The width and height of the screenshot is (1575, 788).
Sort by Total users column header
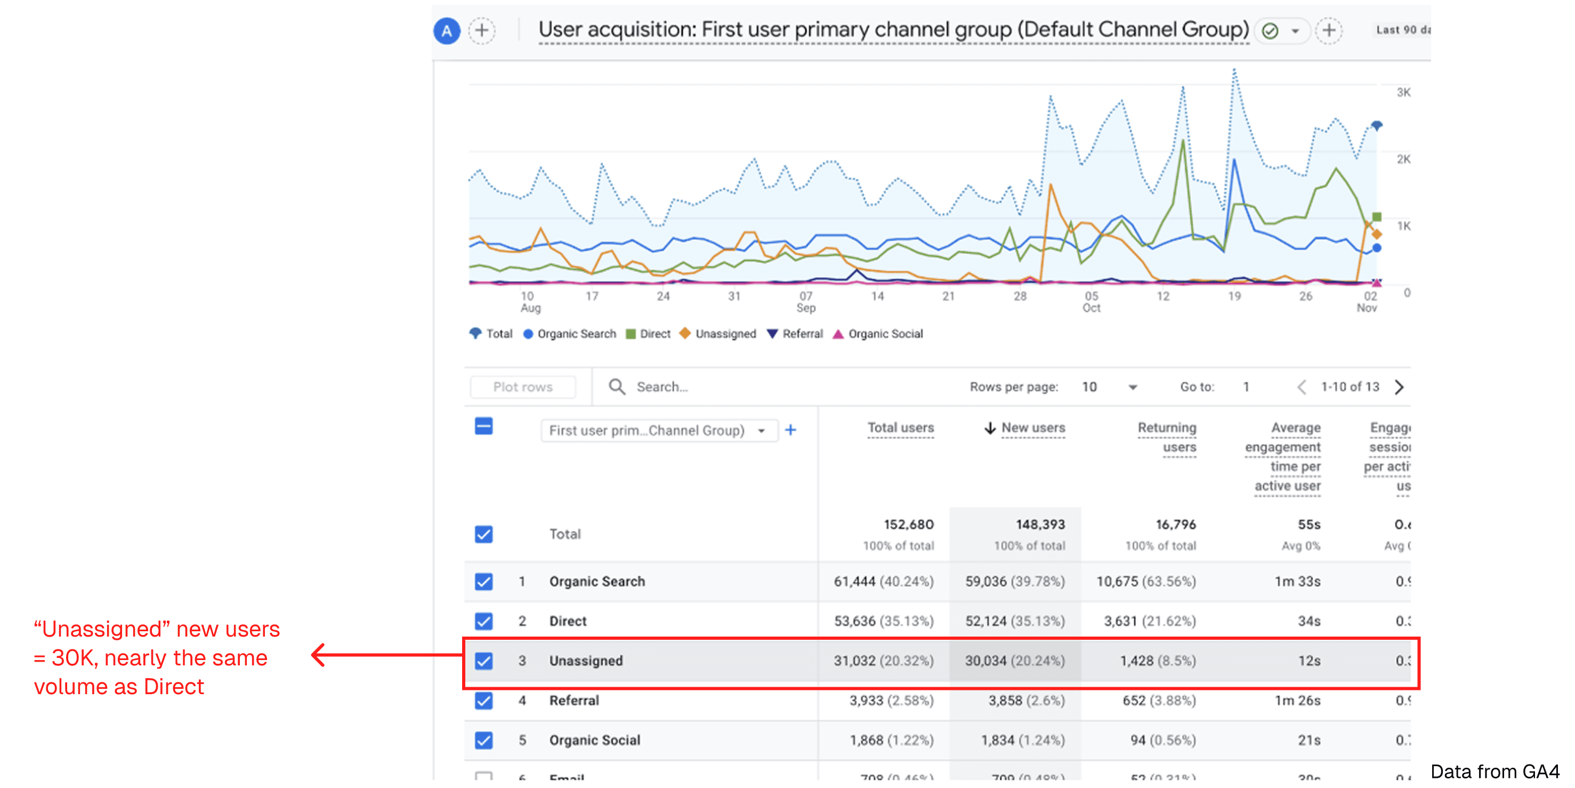click(x=900, y=428)
